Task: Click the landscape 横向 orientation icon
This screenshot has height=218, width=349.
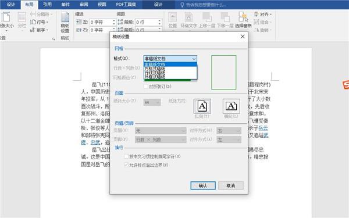Action: pyautogui.click(x=232, y=106)
